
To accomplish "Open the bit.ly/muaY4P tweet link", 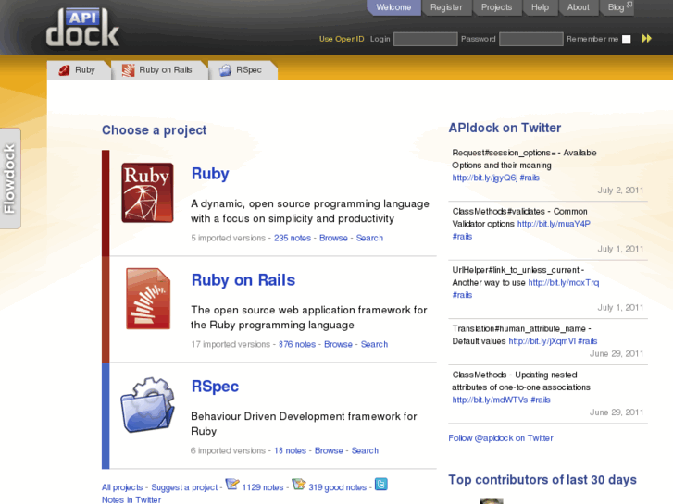I will pos(554,224).
